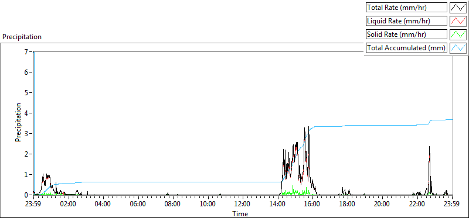
Task: Open the Liquid Rate red plot-style icon
Action: [x=458, y=21]
